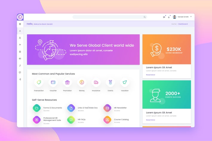The width and height of the screenshot is (212, 141).
Task: Open the notifications bell icon
Action: click(169, 17)
